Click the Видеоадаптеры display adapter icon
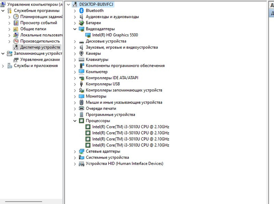The height and width of the screenshot is (204, 274). [82, 29]
